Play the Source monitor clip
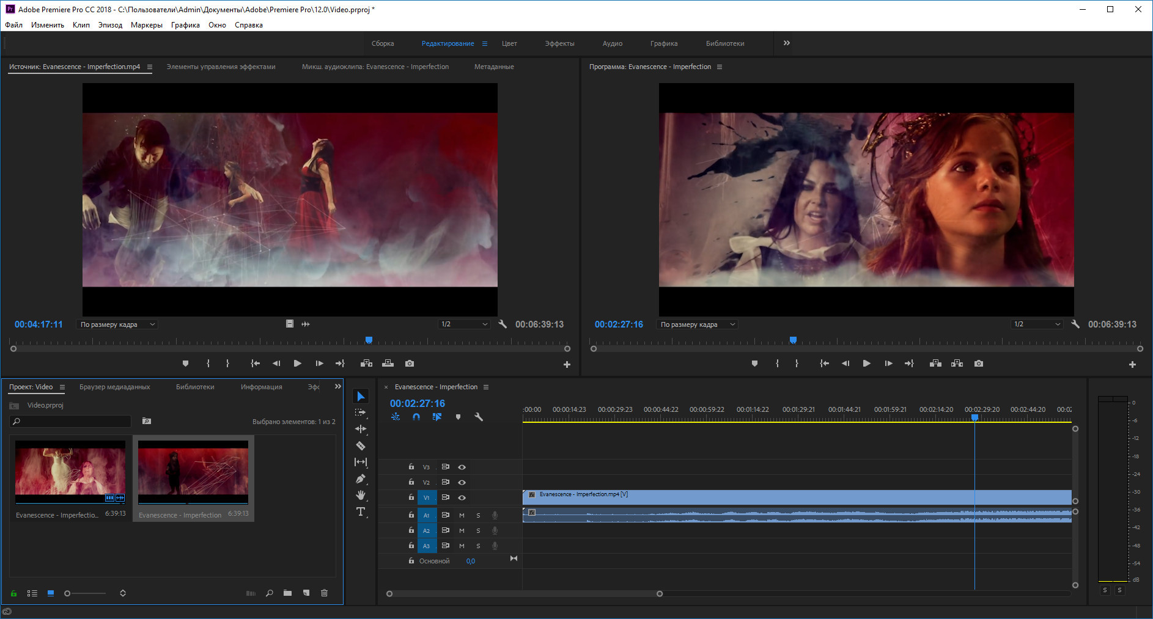 tap(297, 364)
